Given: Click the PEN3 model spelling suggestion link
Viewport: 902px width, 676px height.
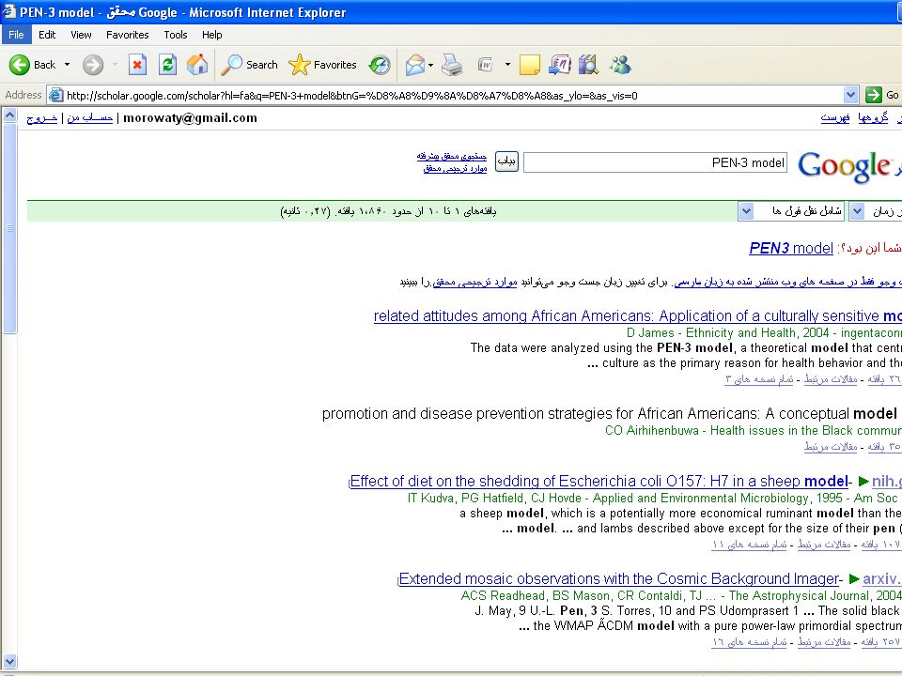Looking at the screenshot, I should coord(791,248).
